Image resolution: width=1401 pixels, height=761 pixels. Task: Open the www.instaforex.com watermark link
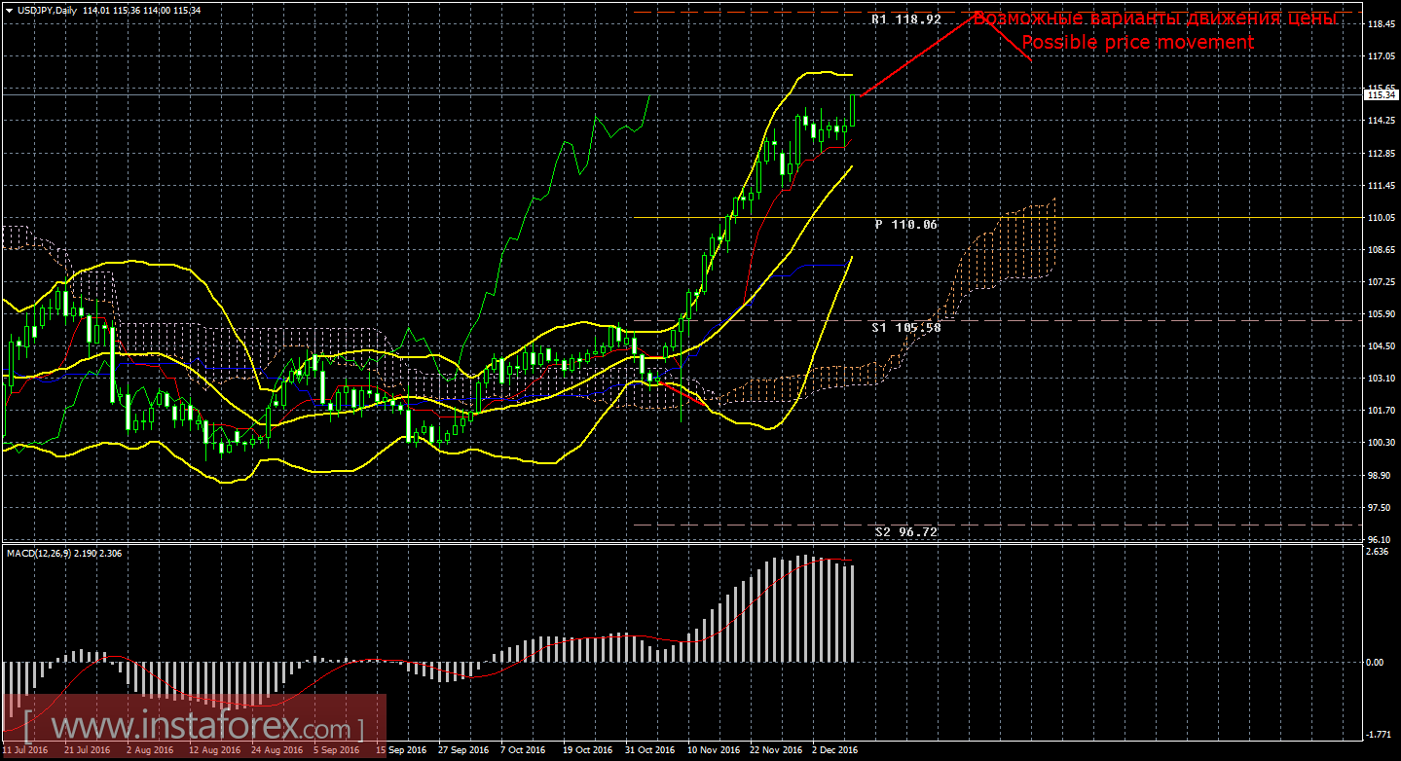(x=194, y=726)
